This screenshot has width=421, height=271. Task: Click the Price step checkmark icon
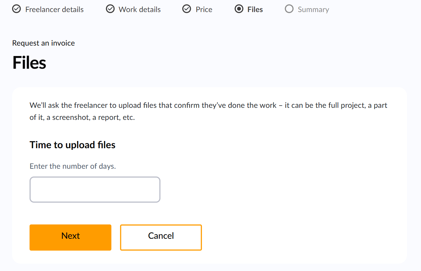pyautogui.click(x=187, y=9)
